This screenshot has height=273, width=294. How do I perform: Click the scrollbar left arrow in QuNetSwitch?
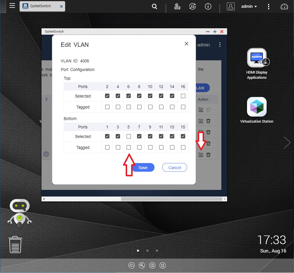[44, 199]
